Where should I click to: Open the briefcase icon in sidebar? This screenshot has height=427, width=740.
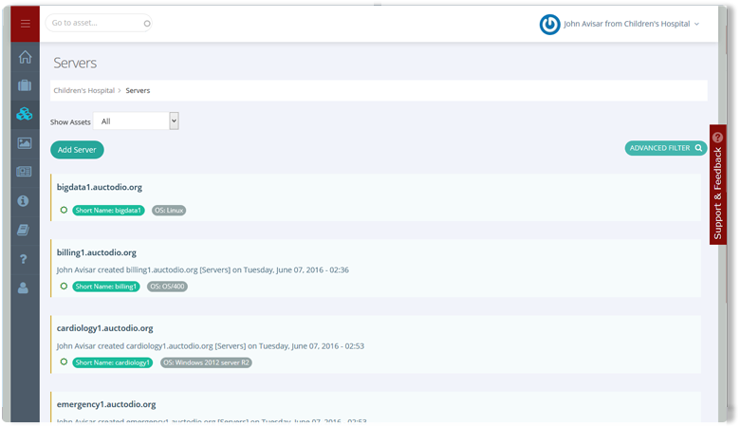point(25,85)
